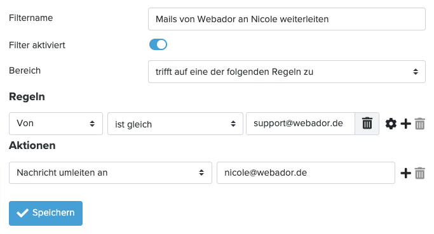Image resolution: width=434 pixels, height=234 pixels.
Task: Click the nicole@webador.de recipient field
Action: (x=306, y=172)
